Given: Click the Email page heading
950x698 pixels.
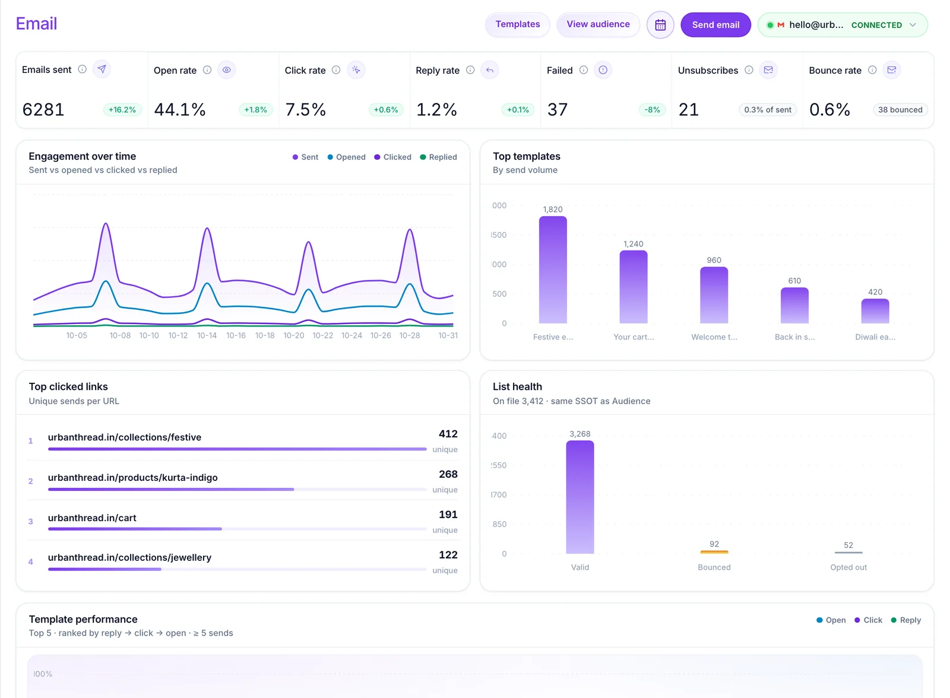Looking at the screenshot, I should 36,24.
